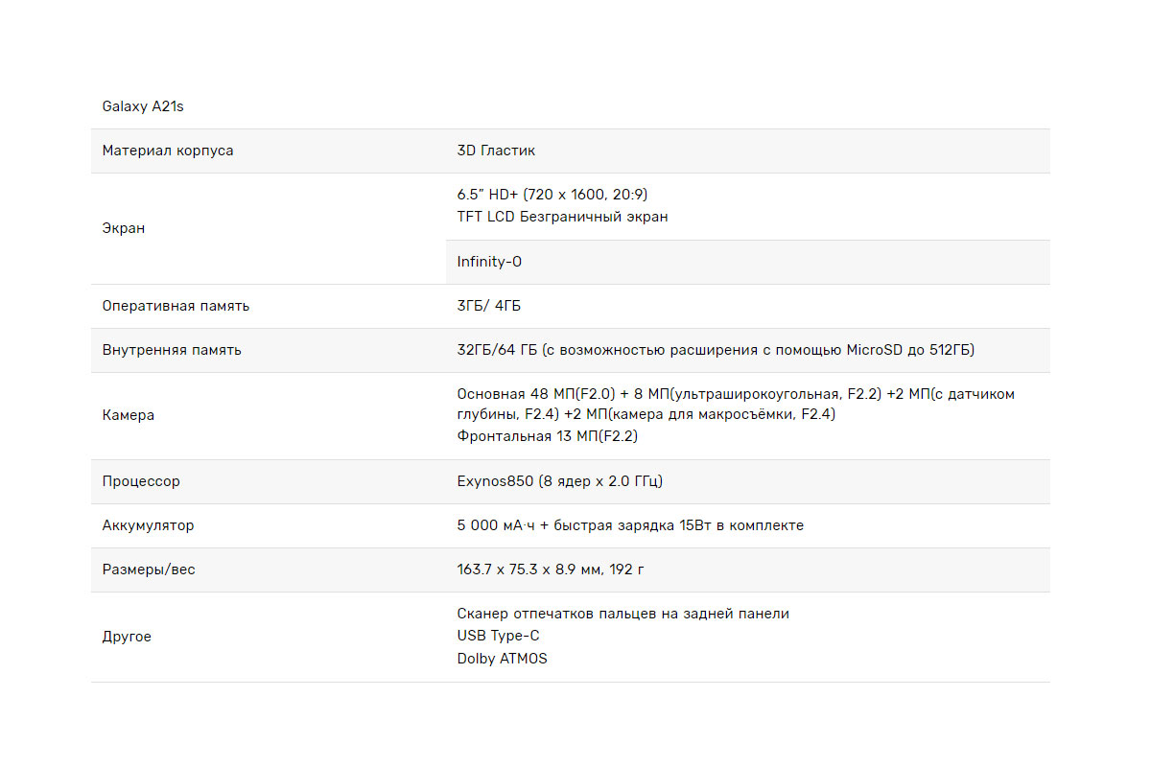Click the 5 000 мА·ч battery value
Screen dimensions: 1151x767
coord(630,525)
